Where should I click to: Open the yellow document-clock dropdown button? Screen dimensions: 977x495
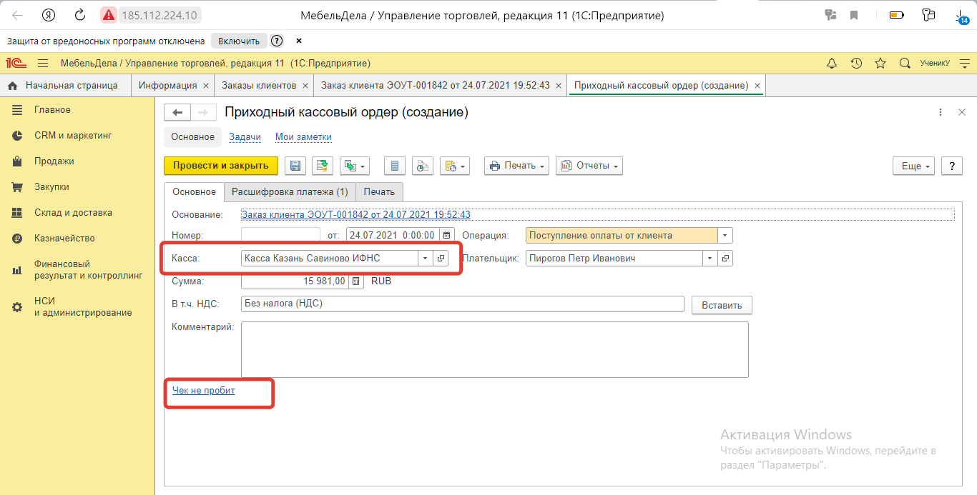tap(454, 166)
